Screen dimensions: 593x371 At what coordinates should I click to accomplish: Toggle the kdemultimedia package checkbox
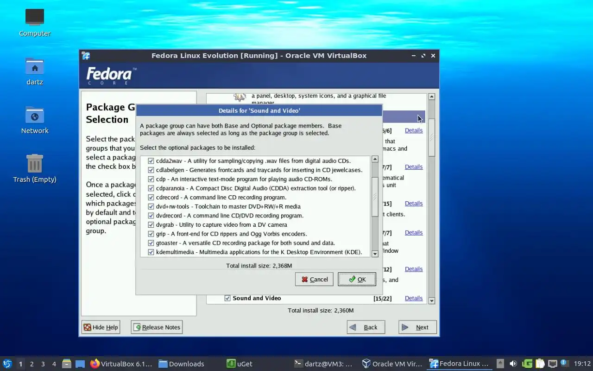coord(151,252)
